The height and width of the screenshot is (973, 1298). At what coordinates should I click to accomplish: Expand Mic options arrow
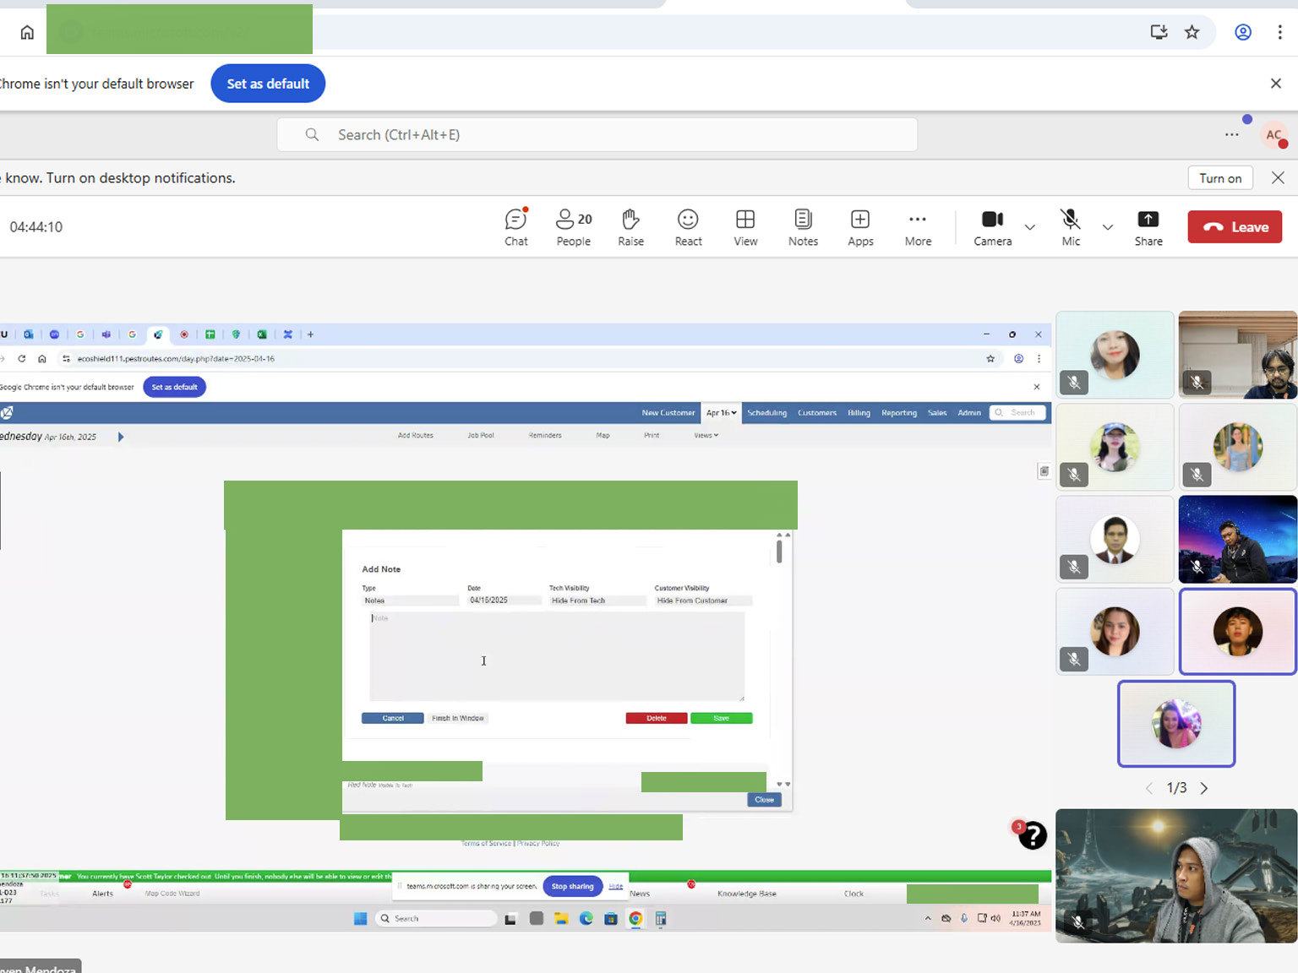(x=1108, y=227)
